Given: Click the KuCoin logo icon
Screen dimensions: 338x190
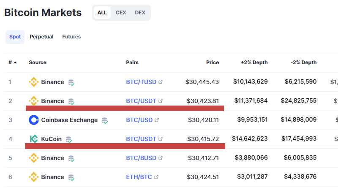Looking at the screenshot, I should [x=34, y=139].
